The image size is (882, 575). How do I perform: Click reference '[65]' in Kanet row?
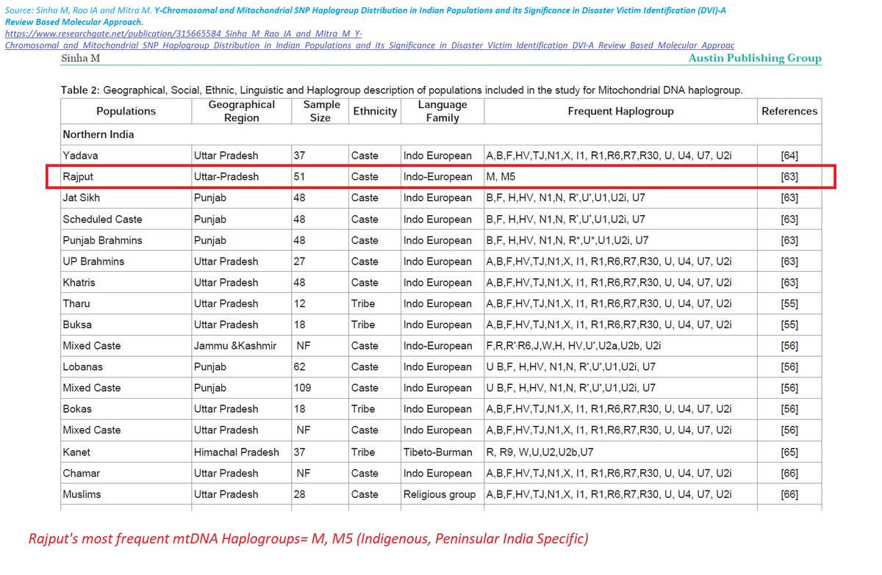click(x=789, y=452)
